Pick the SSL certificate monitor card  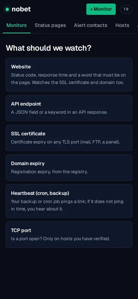69,138
